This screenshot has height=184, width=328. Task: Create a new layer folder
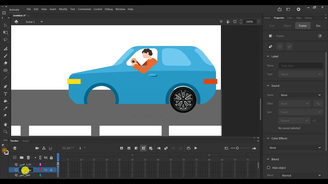(x=22, y=157)
